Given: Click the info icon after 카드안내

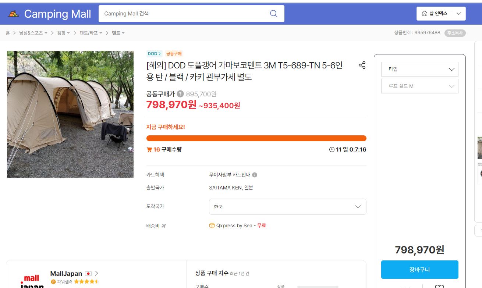Looking at the screenshot, I should click(x=255, y=175).
